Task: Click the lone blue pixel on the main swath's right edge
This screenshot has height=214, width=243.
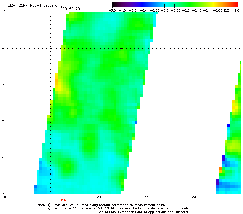Action: pyautogui.click(x=136, y=123)
